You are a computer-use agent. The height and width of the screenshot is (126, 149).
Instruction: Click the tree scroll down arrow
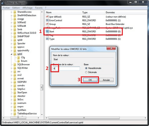pos(42,115)
